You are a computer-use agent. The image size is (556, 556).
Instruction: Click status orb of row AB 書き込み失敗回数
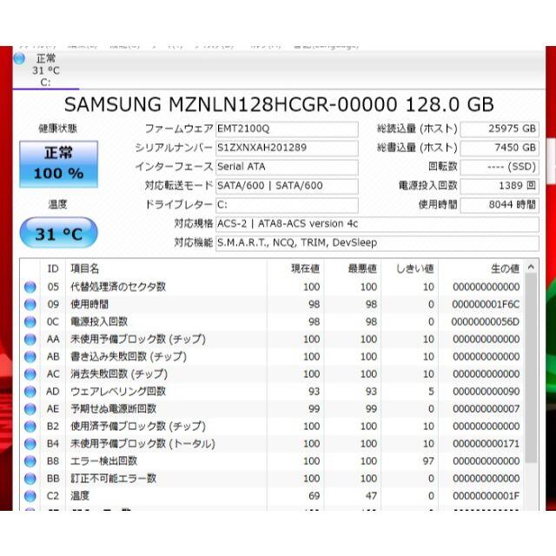pyautogui.click(x=30, y=356)
